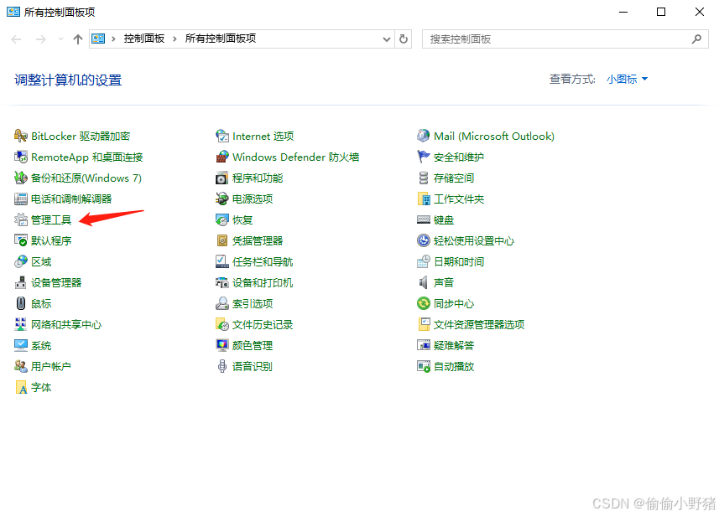Open the recent locations dropdown arrow

point(60,39)
